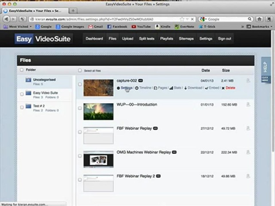Click the search magnifier in Google box

point(250,19)
